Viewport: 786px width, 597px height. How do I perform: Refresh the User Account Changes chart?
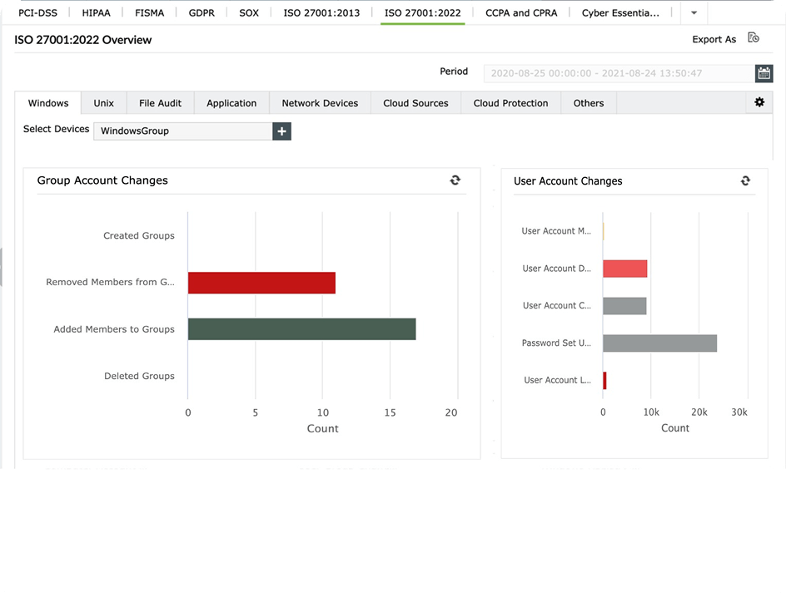click(x=745, y=180)
